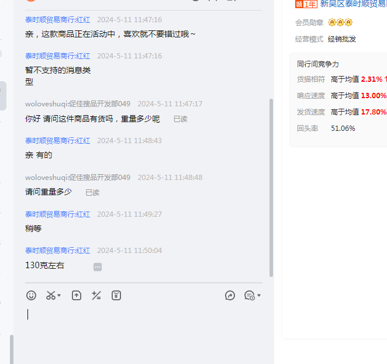Click the chat history vertical scrollbar
Image resolution: width=387 pixels, height=364 pixels.
click(x=271, y=187)
